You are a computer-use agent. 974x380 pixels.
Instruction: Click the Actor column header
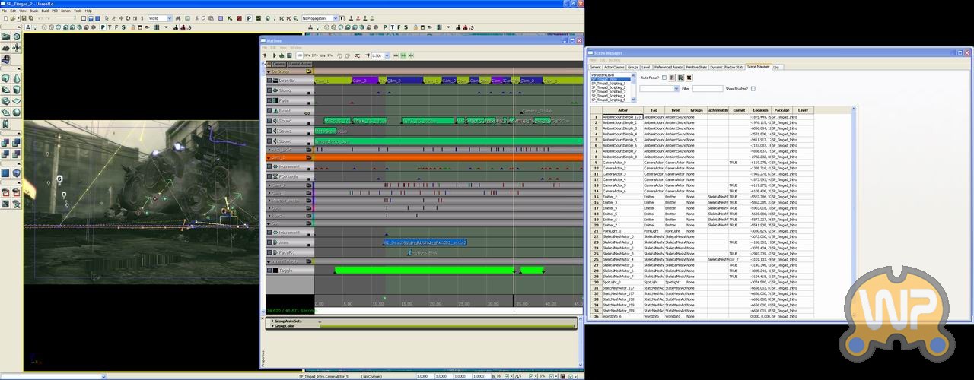622,110
